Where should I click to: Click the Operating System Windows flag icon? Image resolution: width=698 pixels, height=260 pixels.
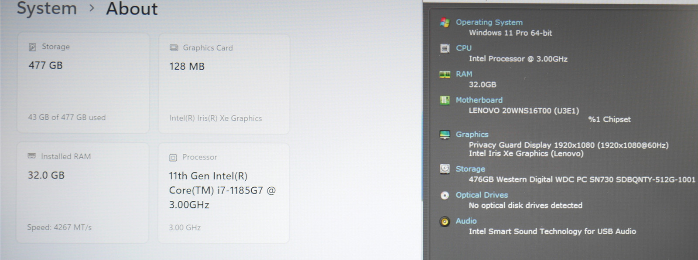click(x=445, y=23)
